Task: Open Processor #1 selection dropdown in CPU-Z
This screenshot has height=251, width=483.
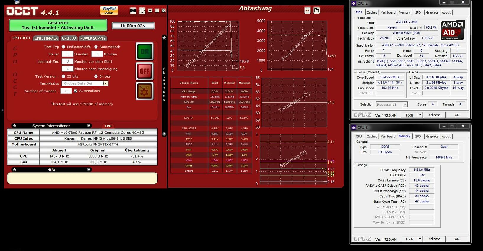Action: (x=392, y=104)
